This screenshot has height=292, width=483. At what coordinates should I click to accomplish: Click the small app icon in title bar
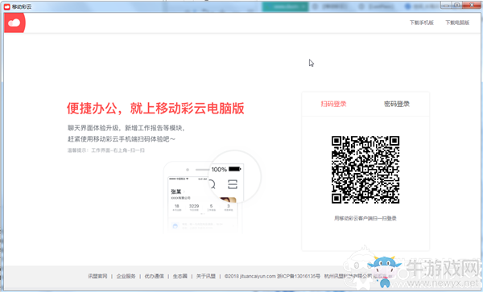click(x=7, y=6)
